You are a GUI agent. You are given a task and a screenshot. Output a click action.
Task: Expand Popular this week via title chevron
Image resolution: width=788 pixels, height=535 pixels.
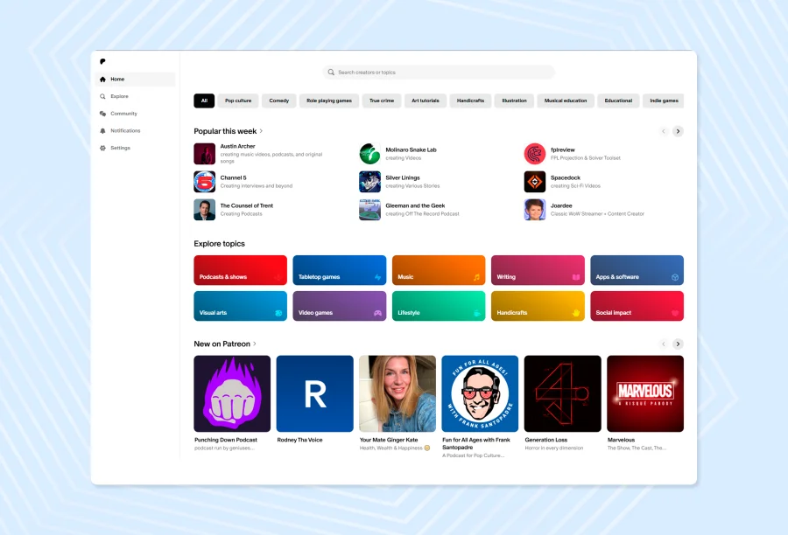pos(261,131)
